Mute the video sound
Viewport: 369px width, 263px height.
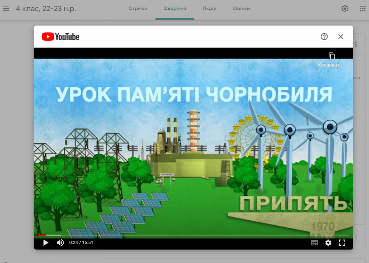coord(60,243)
